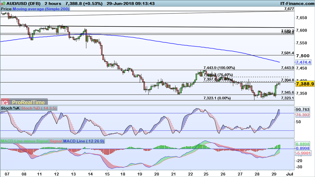This screenshot has width=315, height=177.
Task: Click the 7,500 price axis tick
Action: click(x=302, y=56)
